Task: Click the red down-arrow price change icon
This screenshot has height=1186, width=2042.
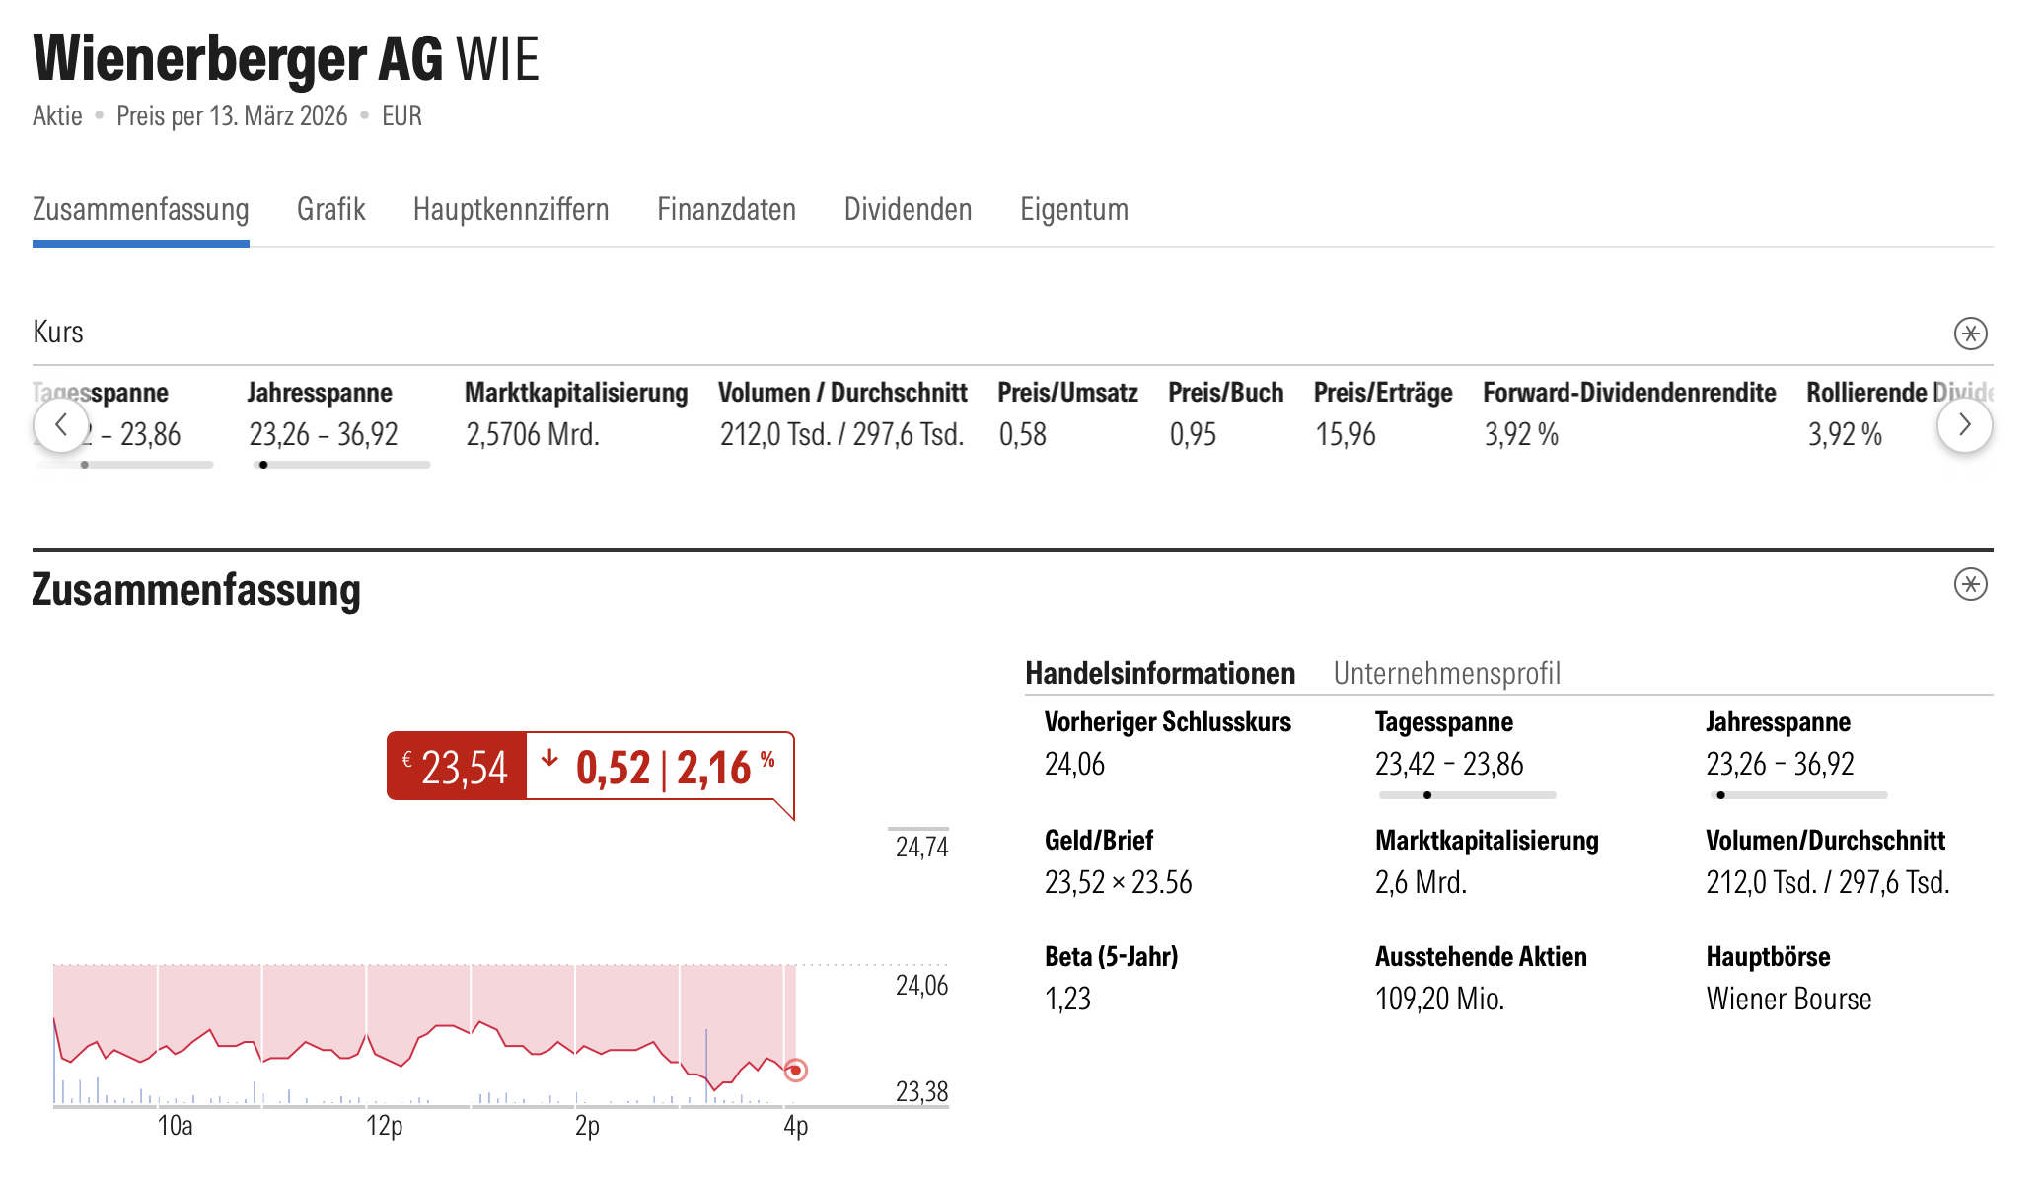Action: [x=549, y=759]
